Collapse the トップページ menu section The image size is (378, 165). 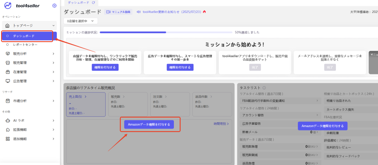tap(54, 25)
